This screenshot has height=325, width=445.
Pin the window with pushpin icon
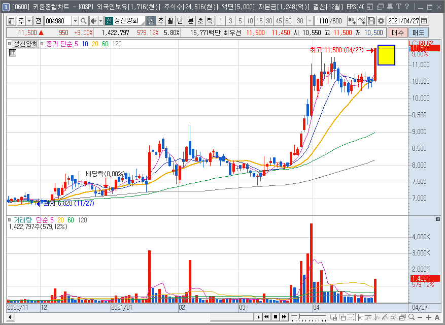pyautogui.click(x=390, y=7)
